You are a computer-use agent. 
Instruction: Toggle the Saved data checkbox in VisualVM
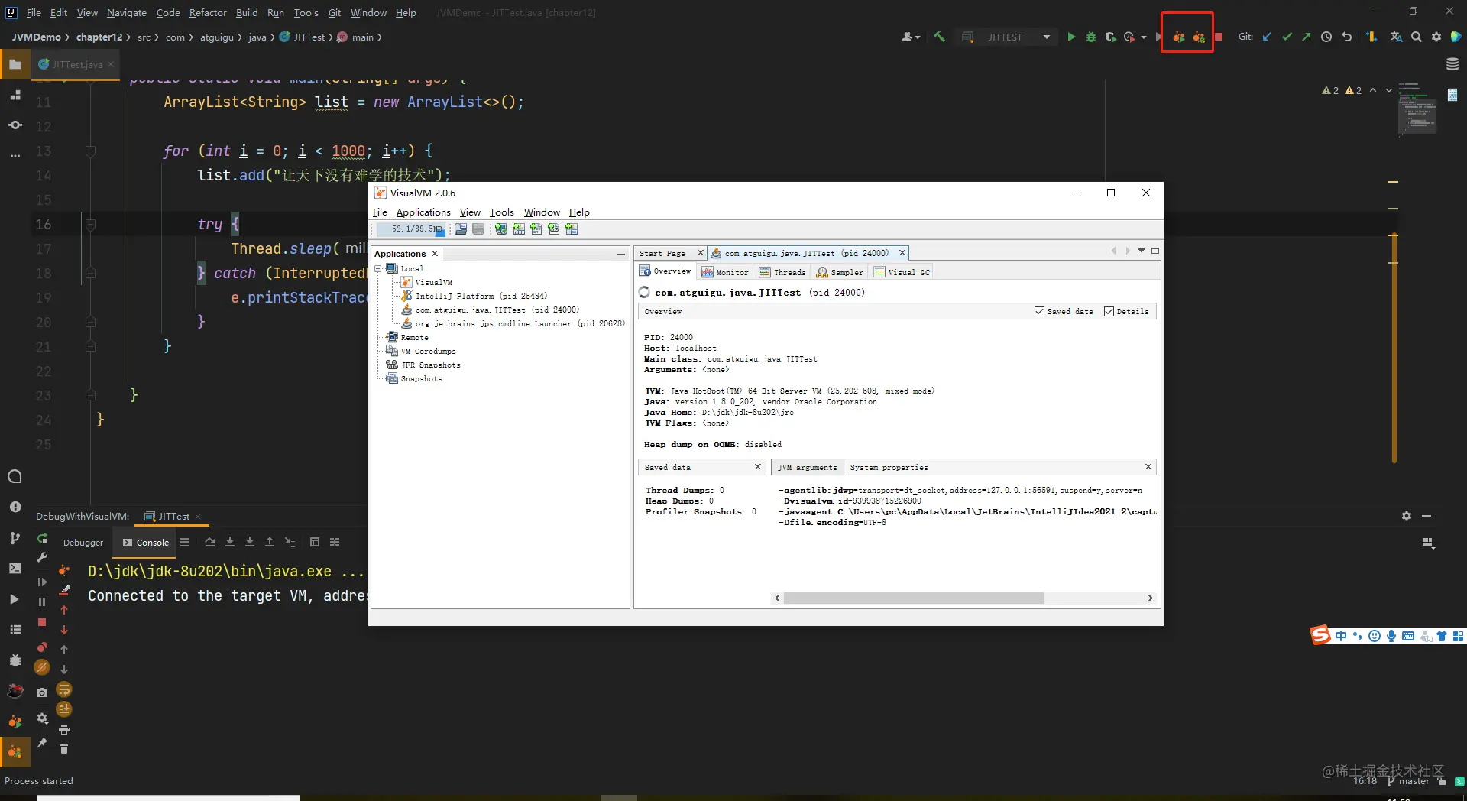[x=1039, y=312]
